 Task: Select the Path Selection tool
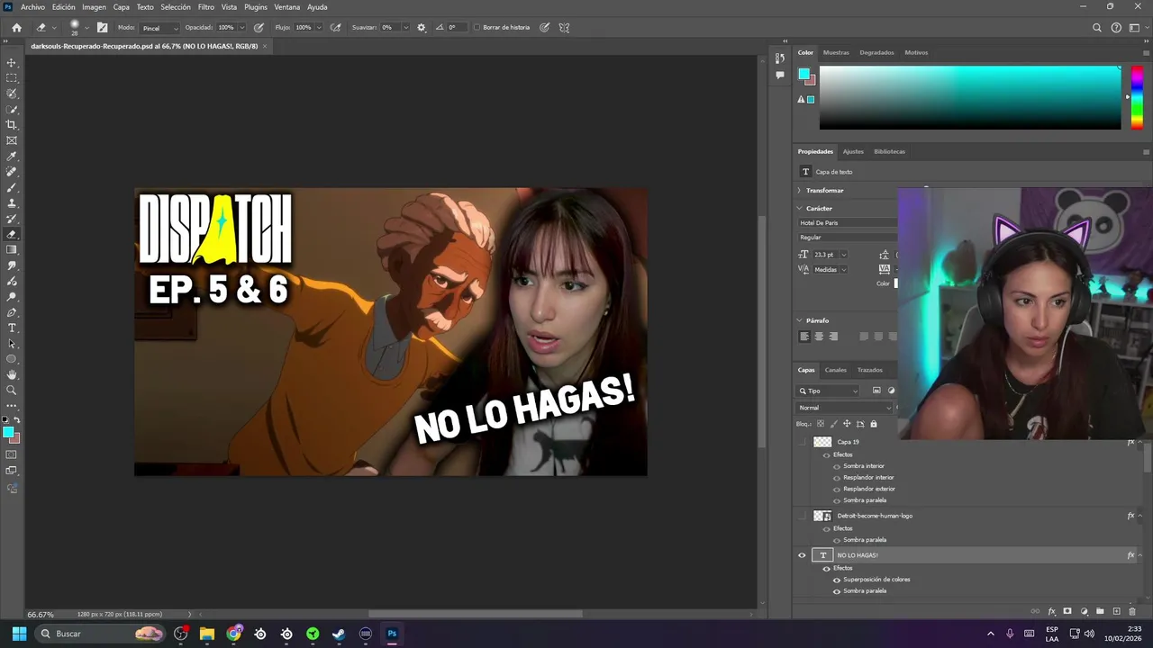12,344
